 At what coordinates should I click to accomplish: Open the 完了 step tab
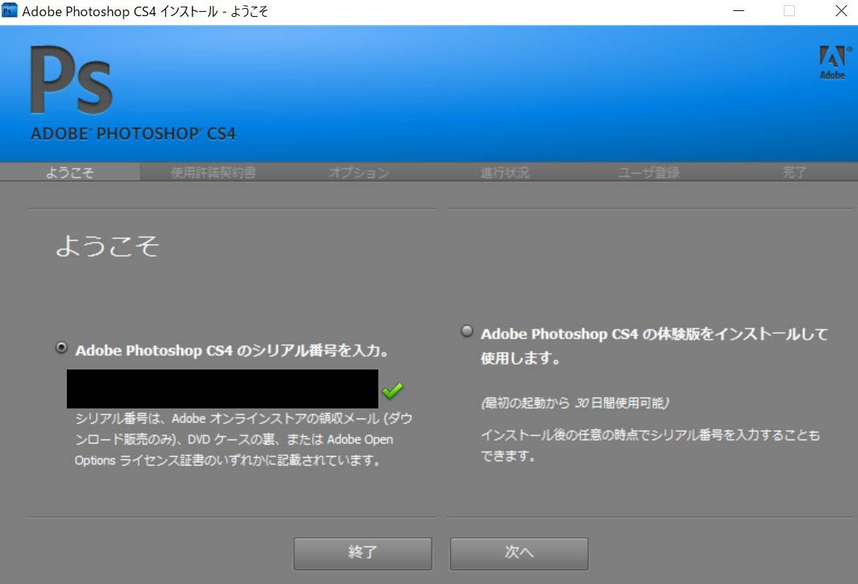(x=794, y=173)
